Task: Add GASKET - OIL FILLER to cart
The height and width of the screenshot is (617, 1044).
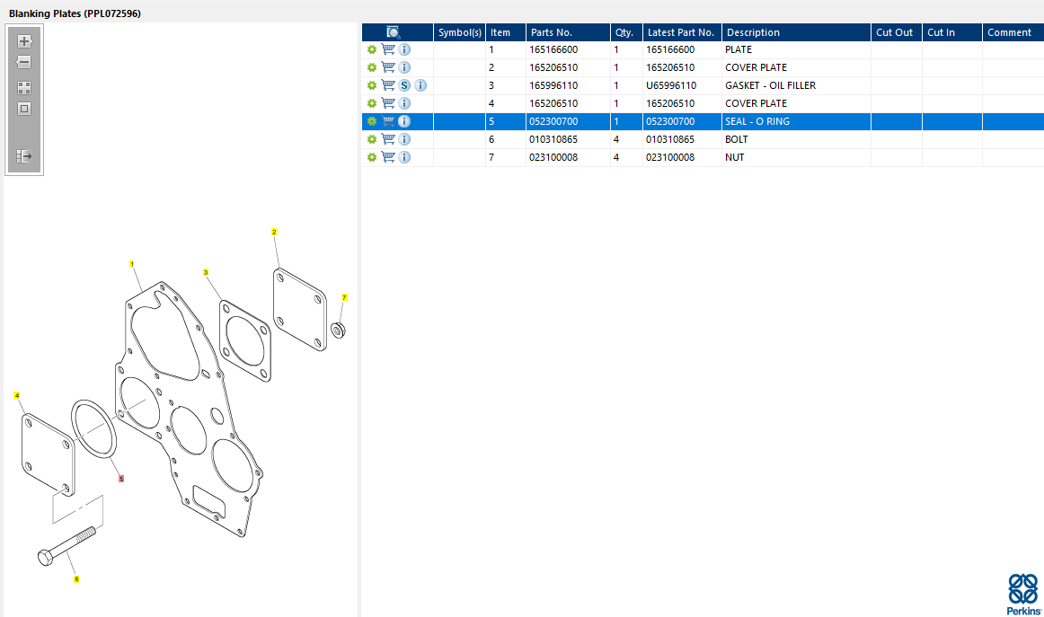Action: tap(387, 85)
